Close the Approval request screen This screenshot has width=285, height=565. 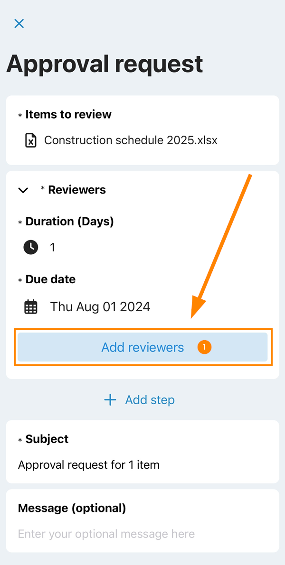(19, 24)
